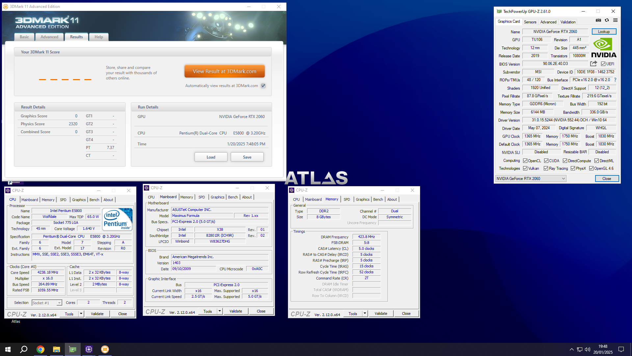Toggle the CUDA checkbox
The image size is (632, 356).
tap(546, 161)
